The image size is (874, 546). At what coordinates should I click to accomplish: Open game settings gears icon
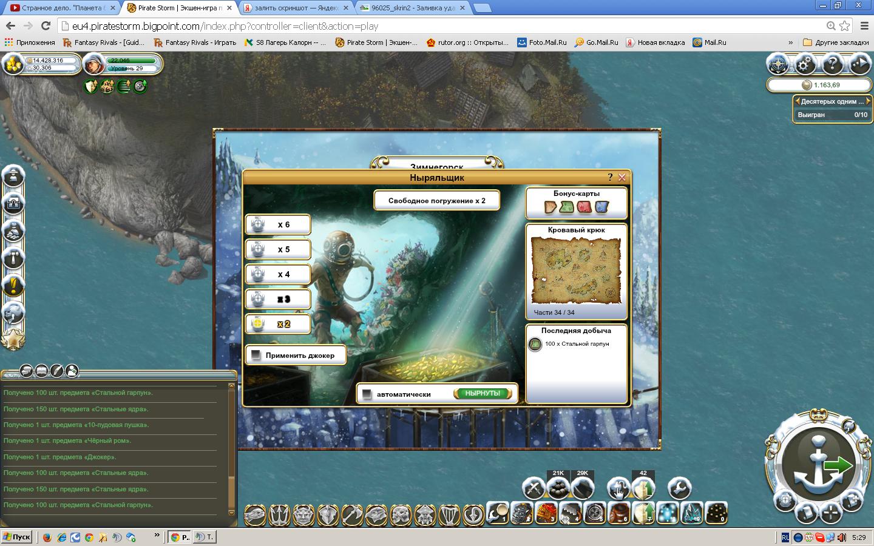(805, 64)
